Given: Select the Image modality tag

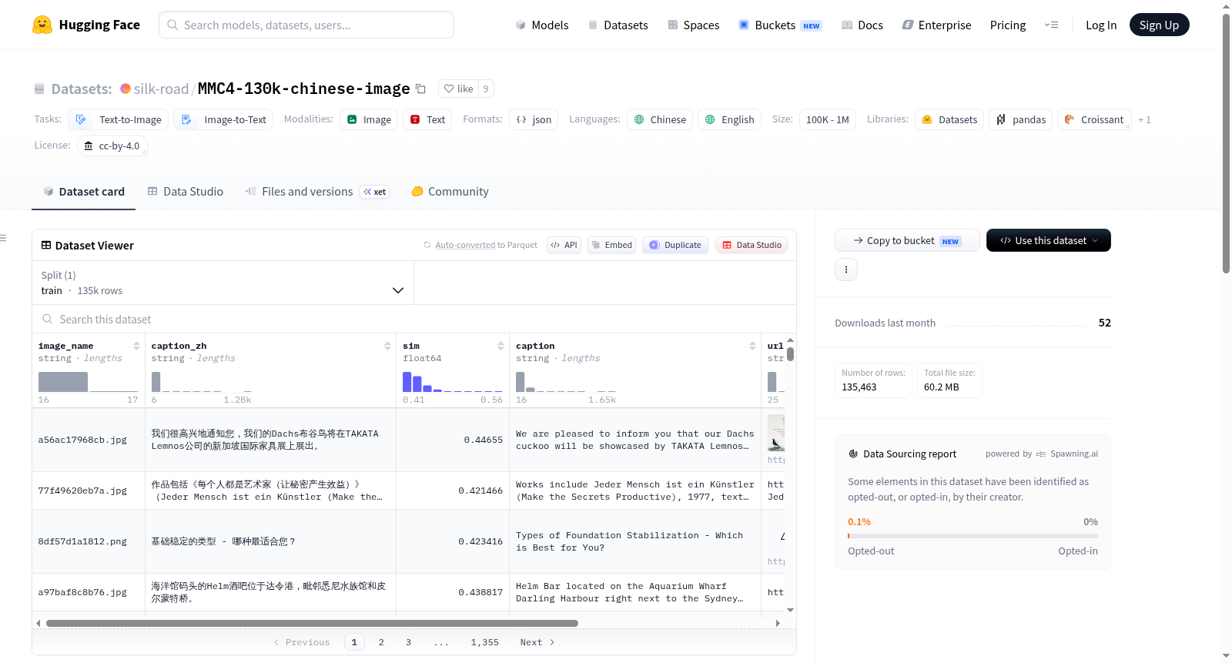Looking at the screenshot, I should 369,119.
